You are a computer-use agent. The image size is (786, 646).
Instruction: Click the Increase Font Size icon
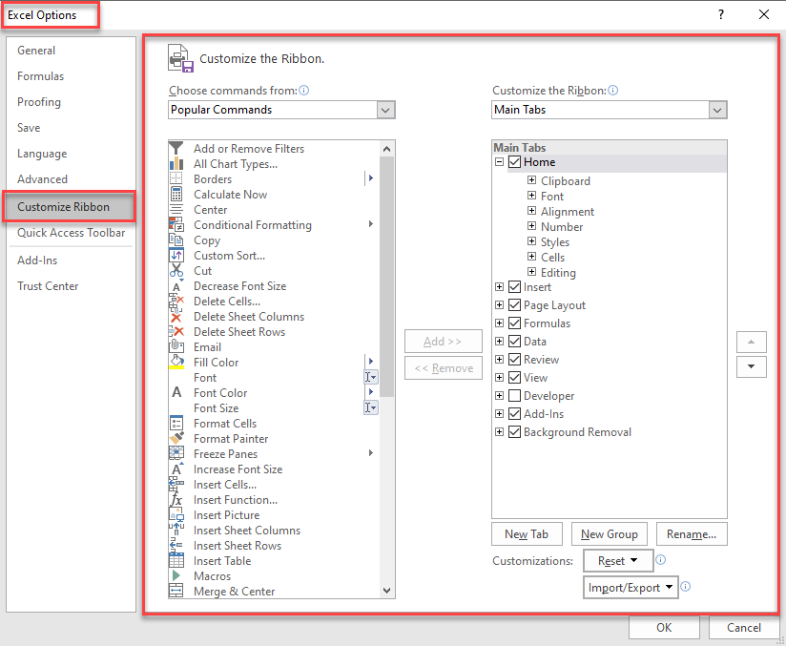pyautogui.click(x=176, y=469)
